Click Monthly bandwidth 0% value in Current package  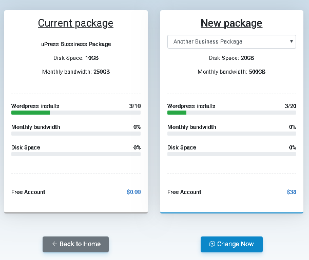(x=137, y=127)
